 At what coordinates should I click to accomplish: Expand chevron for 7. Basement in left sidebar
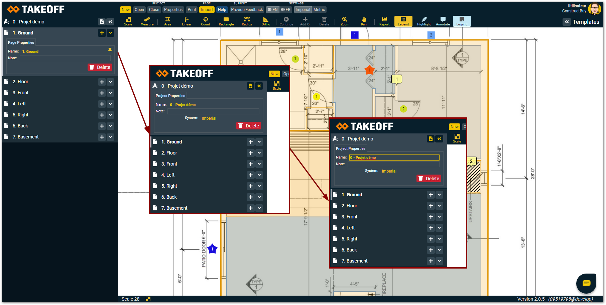111,137
